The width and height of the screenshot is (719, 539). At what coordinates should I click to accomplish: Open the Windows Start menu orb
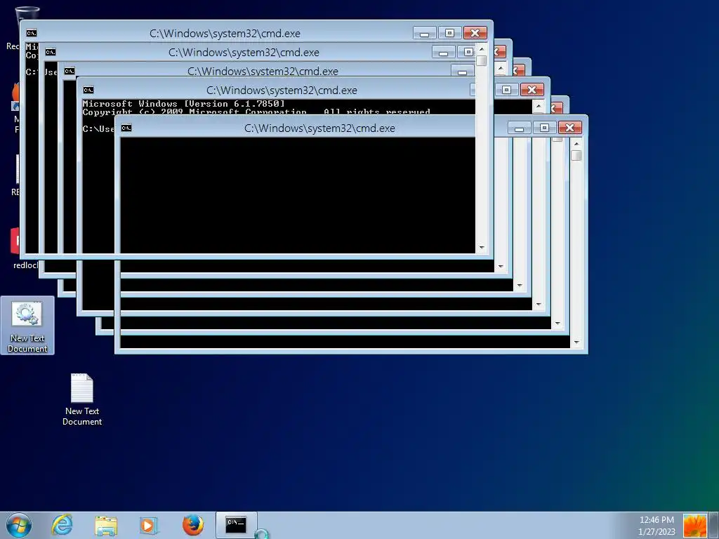pos(19,525)
